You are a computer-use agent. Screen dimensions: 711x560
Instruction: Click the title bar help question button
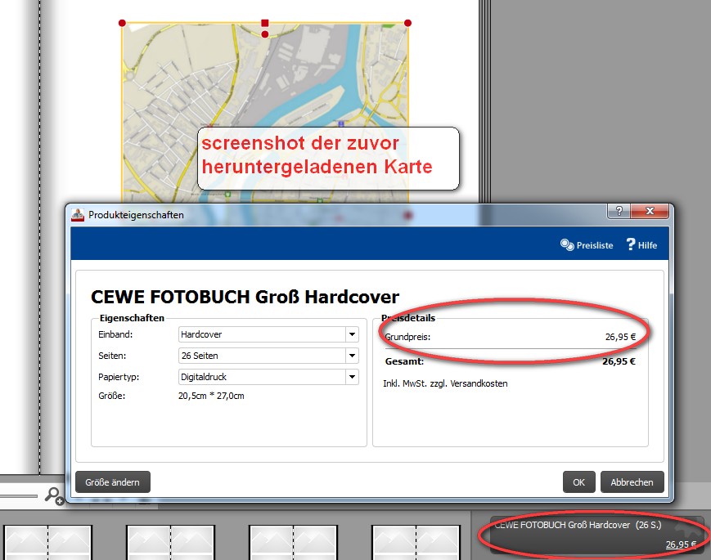click(619, 211)
